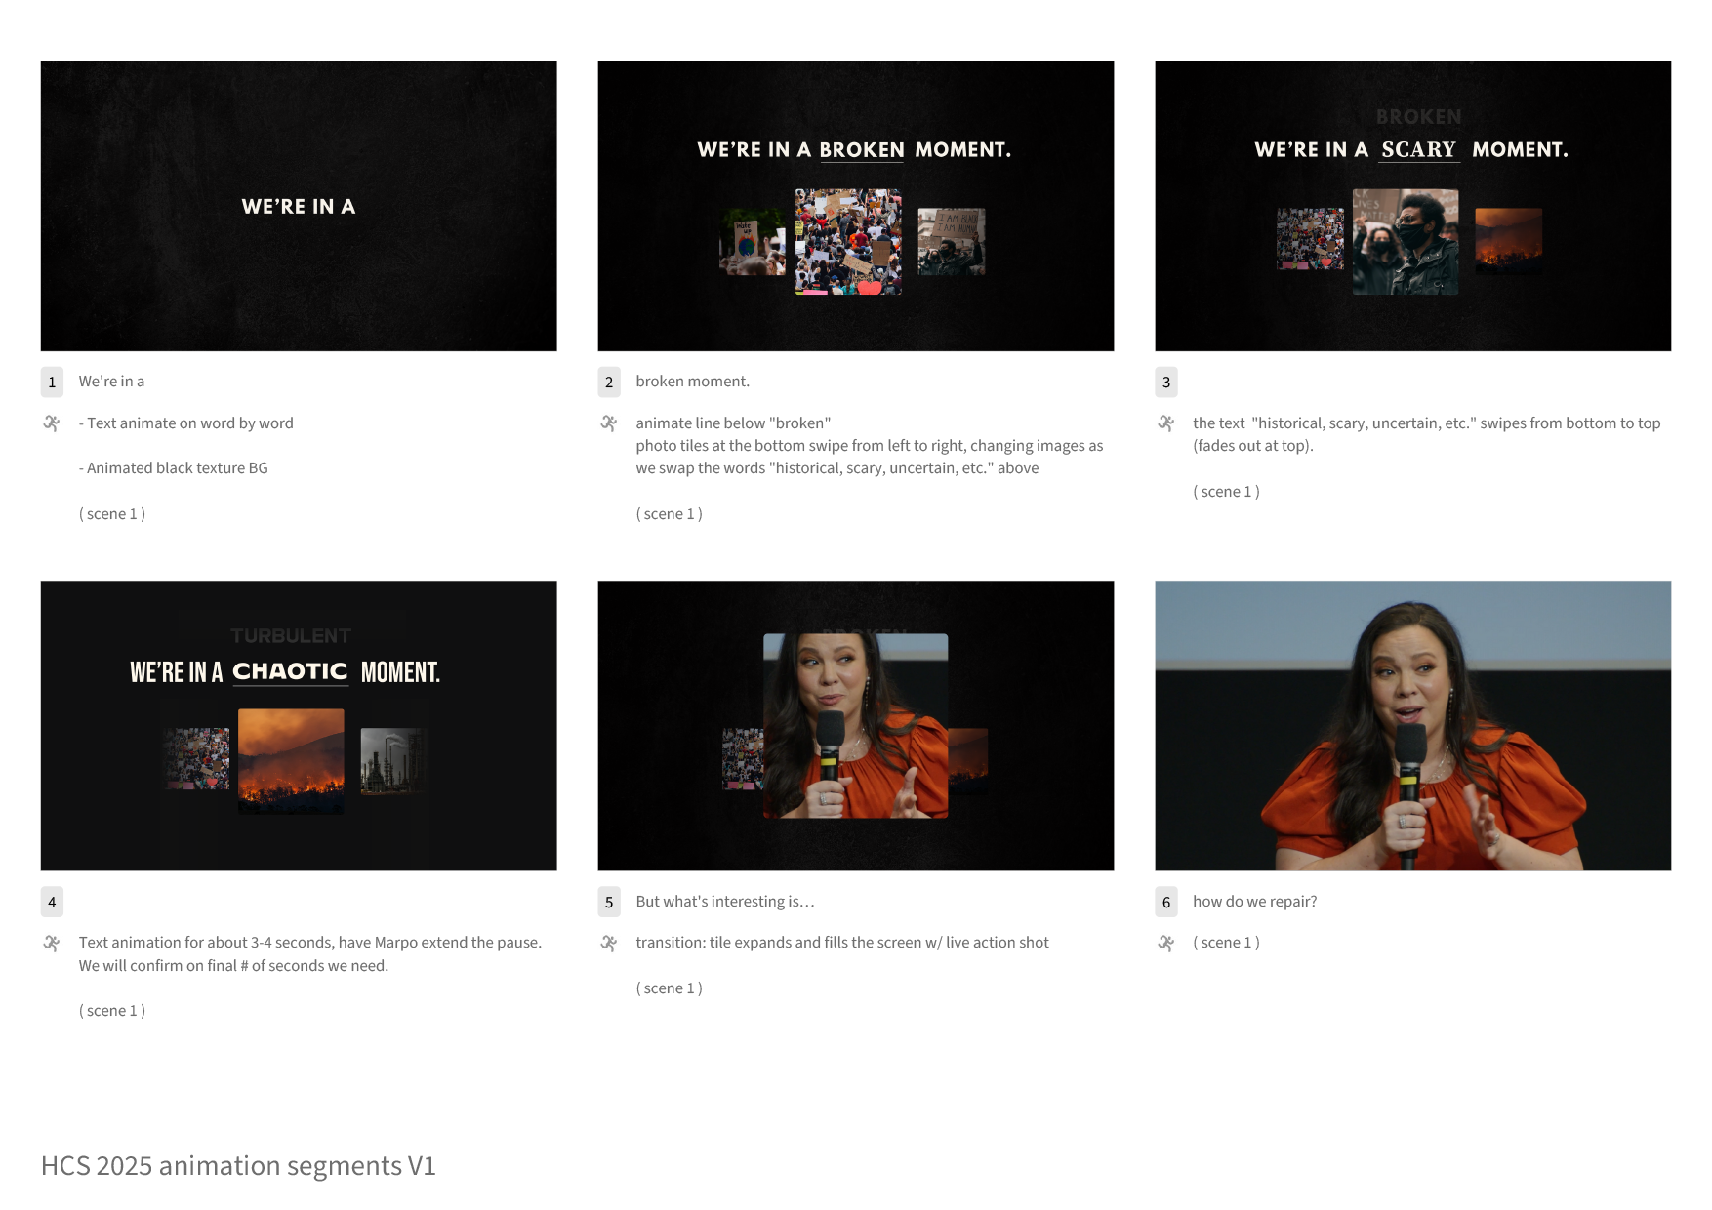Click the title 'HCS 2025 animation segments V1'
This screenshot has height=1210, width=1712.
(x=238, y=1166)
